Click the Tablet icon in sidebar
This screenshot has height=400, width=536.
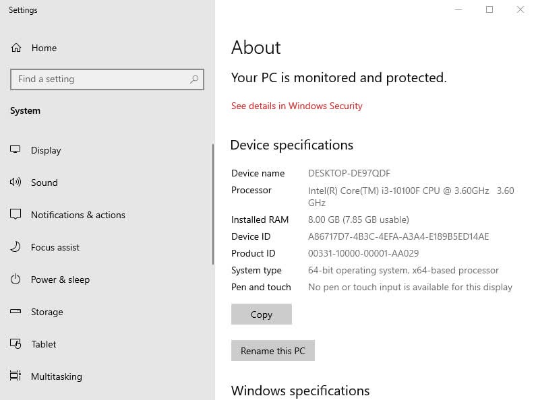click(x=16, y=344)
